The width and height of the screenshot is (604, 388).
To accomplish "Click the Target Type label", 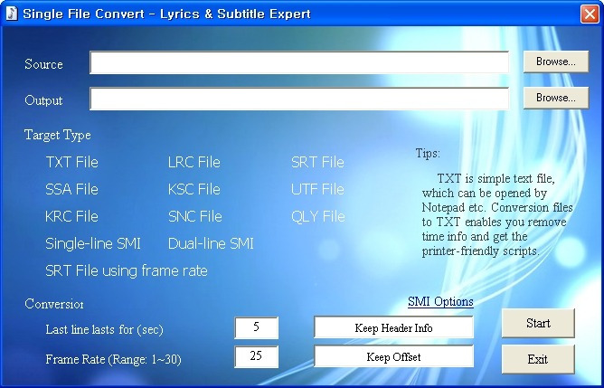I will tap(57, 135).
